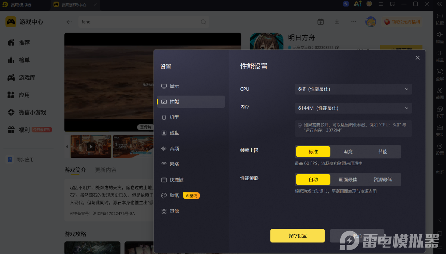Play the video thumbnail below the trailer
446x254 pixels.
91,147
